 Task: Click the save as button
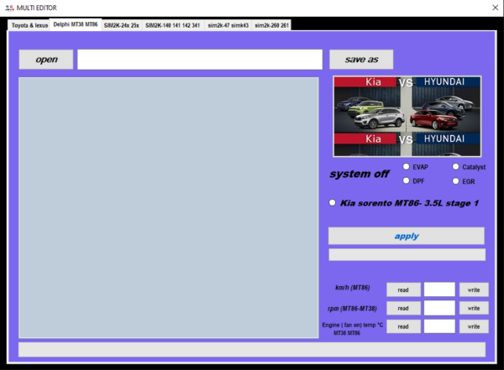(x=361, y=60)
